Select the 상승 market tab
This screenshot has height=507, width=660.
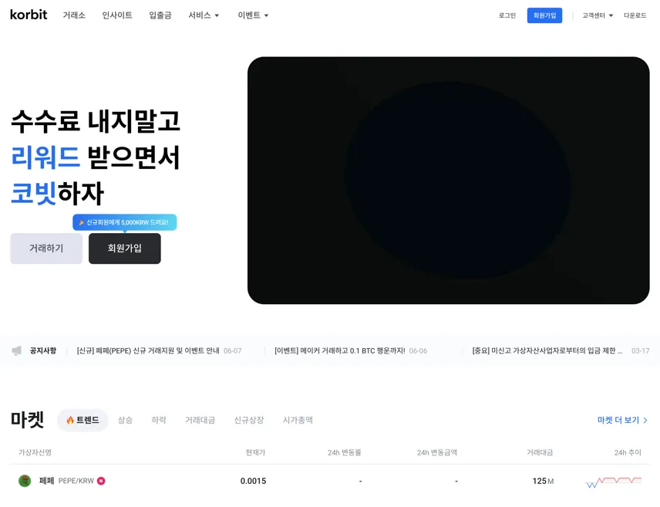pos(125,420)
